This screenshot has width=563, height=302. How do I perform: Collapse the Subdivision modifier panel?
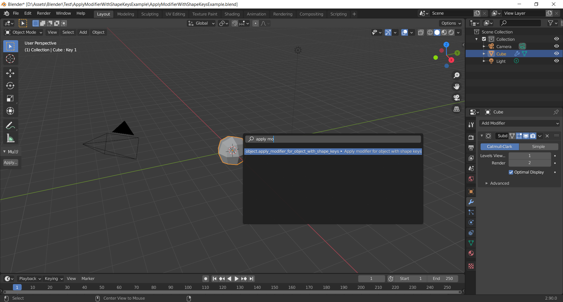coord(482,136)
